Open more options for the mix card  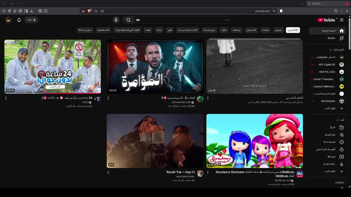(x=208, y=98)
